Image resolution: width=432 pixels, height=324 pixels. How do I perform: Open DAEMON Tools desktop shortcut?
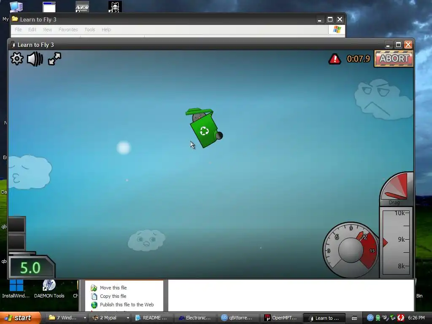click(x=49, y=289)
